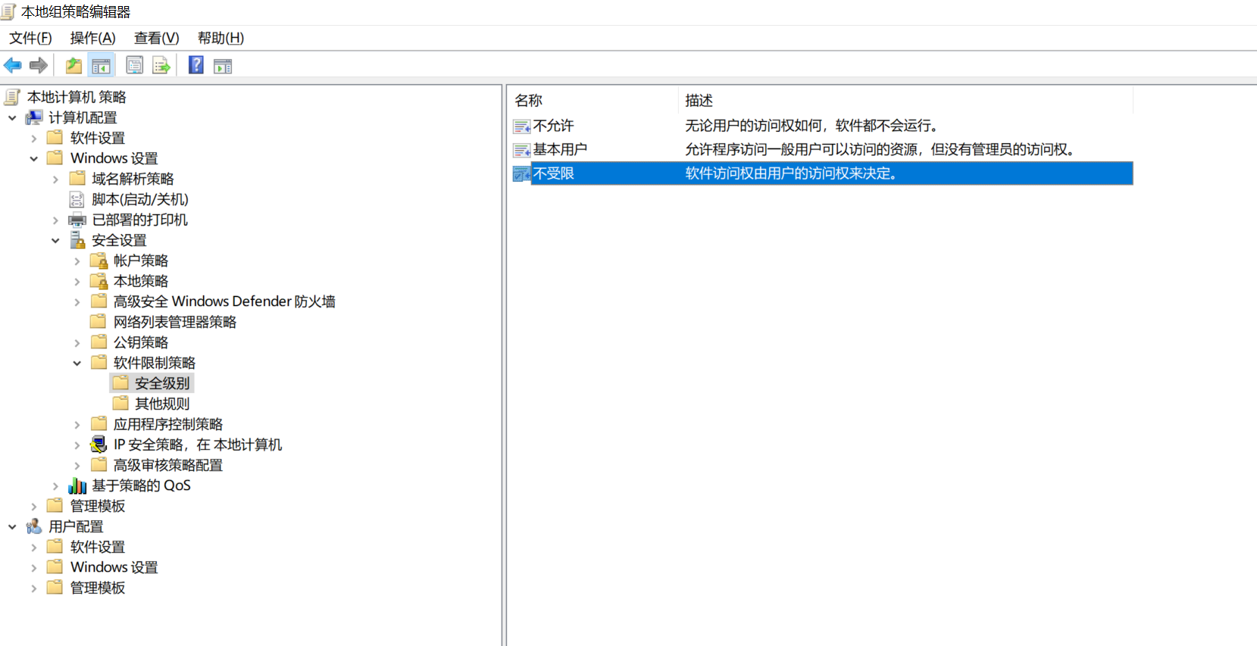Expand the 应用程序控制策略 node
The width and height of the screenshot is (1257, 646).
point(77,424)
